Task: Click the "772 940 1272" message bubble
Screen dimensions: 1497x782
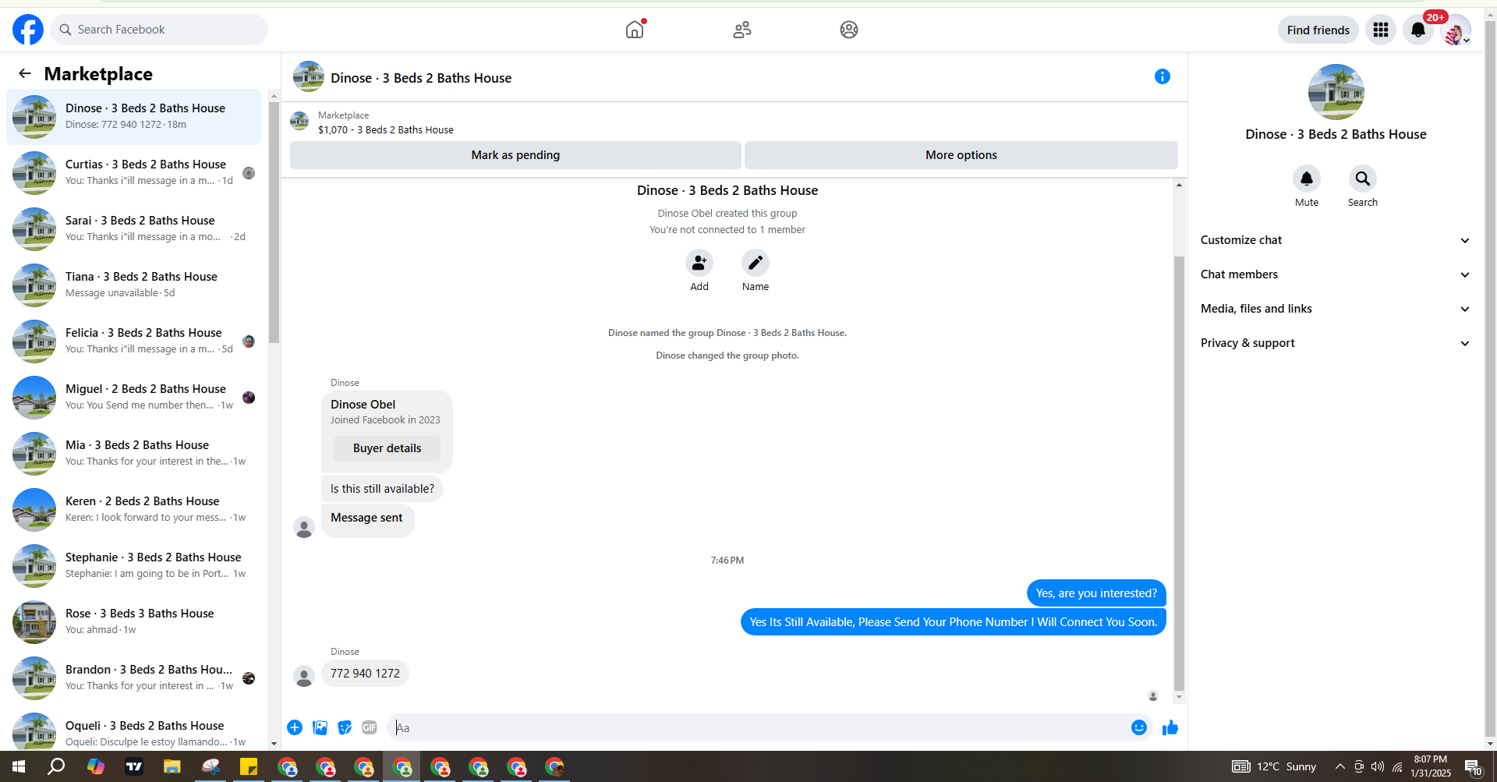Action: [x=365, y=674]
